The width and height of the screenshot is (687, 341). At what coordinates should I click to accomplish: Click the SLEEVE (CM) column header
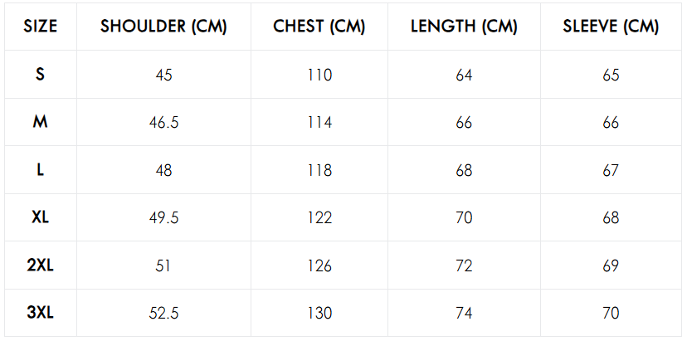pos(611,27)
